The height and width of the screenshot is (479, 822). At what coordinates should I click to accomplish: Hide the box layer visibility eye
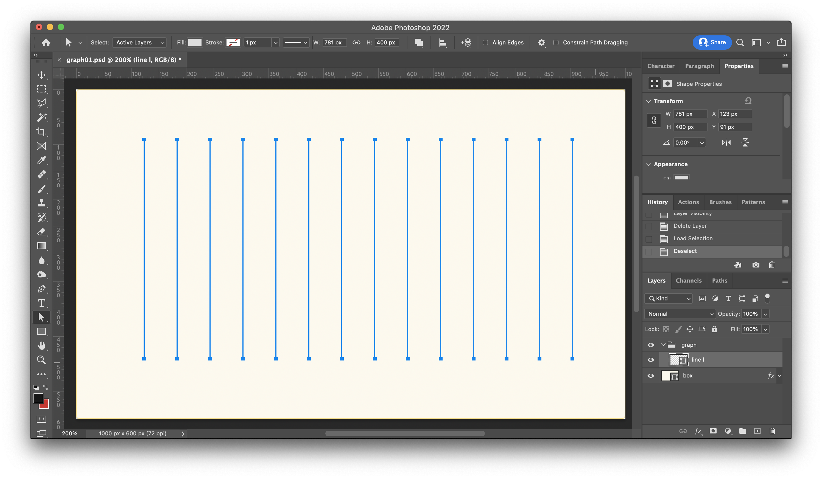(x=651, y=376)
